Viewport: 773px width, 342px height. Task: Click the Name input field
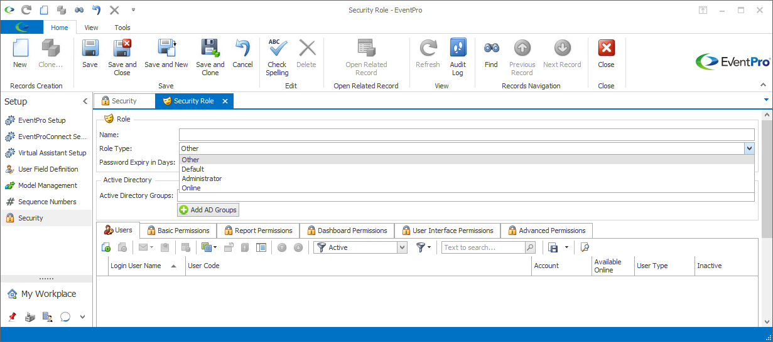click(467, 134)
